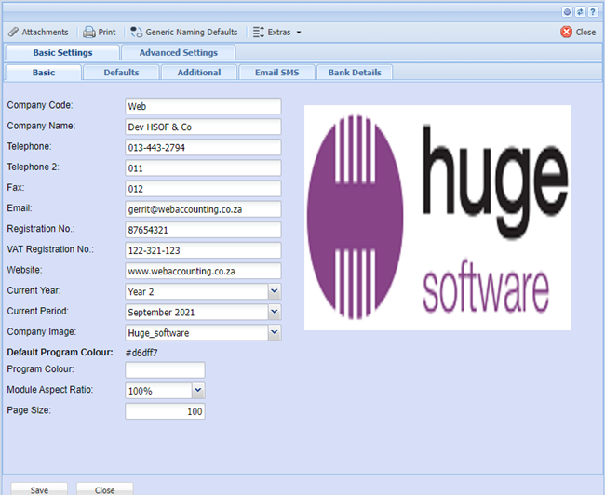Image resolution: width=605 pixels, height=495 pixels.
Task: Open the Module Aspect Ratio dropdown
Action: [197, 391]
